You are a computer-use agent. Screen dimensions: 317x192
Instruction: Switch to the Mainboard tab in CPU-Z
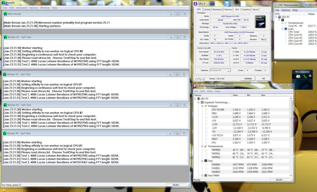[x=217, y=10]
